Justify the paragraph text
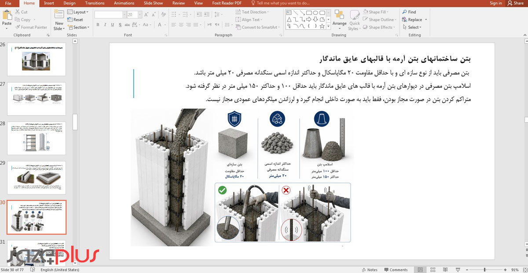This screenshot has height=273, width=528. coord(196,25)
